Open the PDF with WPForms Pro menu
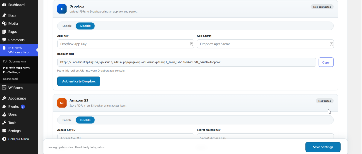Screen dimensions: 362x154 click(19, 50)
